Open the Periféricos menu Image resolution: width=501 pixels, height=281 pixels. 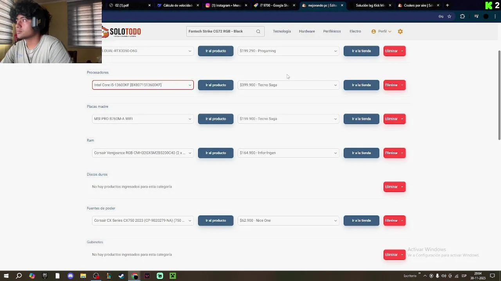tap(332, 32)
